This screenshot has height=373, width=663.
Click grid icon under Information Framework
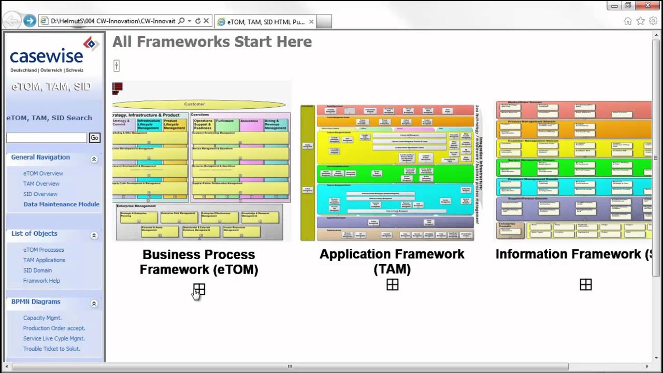point(586,284)
